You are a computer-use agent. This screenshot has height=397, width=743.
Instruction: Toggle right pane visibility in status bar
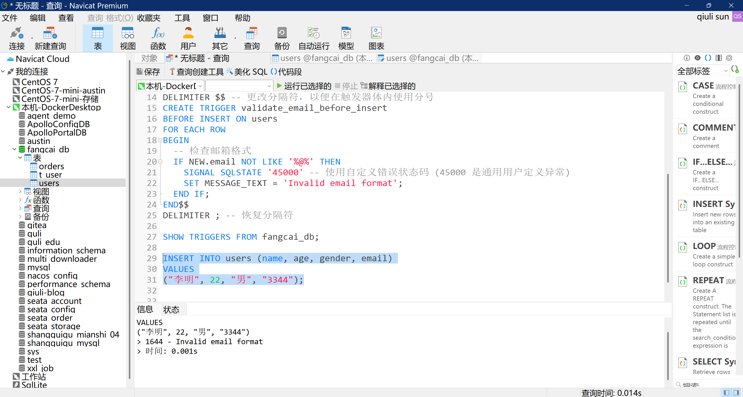(x=736, y=393)
